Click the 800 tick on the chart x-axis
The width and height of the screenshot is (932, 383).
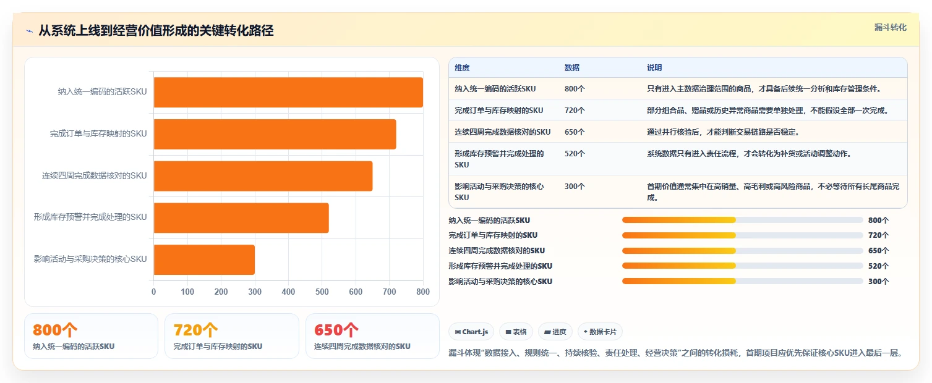point(423,292)
